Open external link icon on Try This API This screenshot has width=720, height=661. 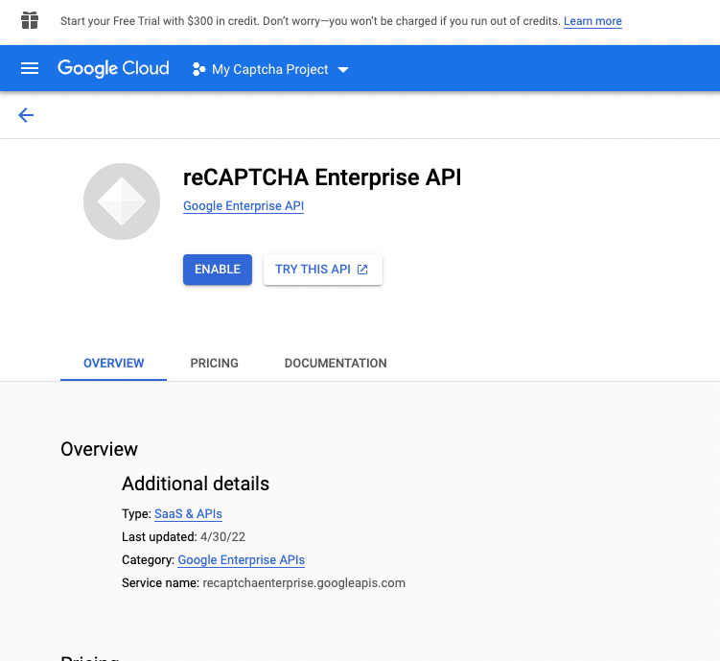(x=362, y=270)
